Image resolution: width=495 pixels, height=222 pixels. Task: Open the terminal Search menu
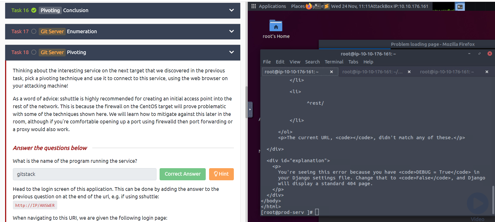(x=312, y=62)
